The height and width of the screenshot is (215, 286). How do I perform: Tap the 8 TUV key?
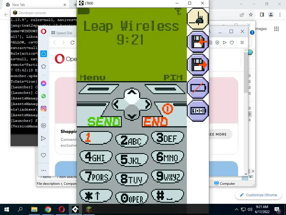[132, 179]
